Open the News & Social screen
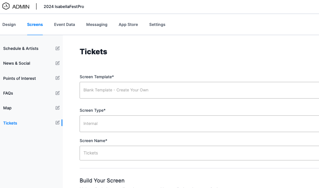 [x=17, y=63]
